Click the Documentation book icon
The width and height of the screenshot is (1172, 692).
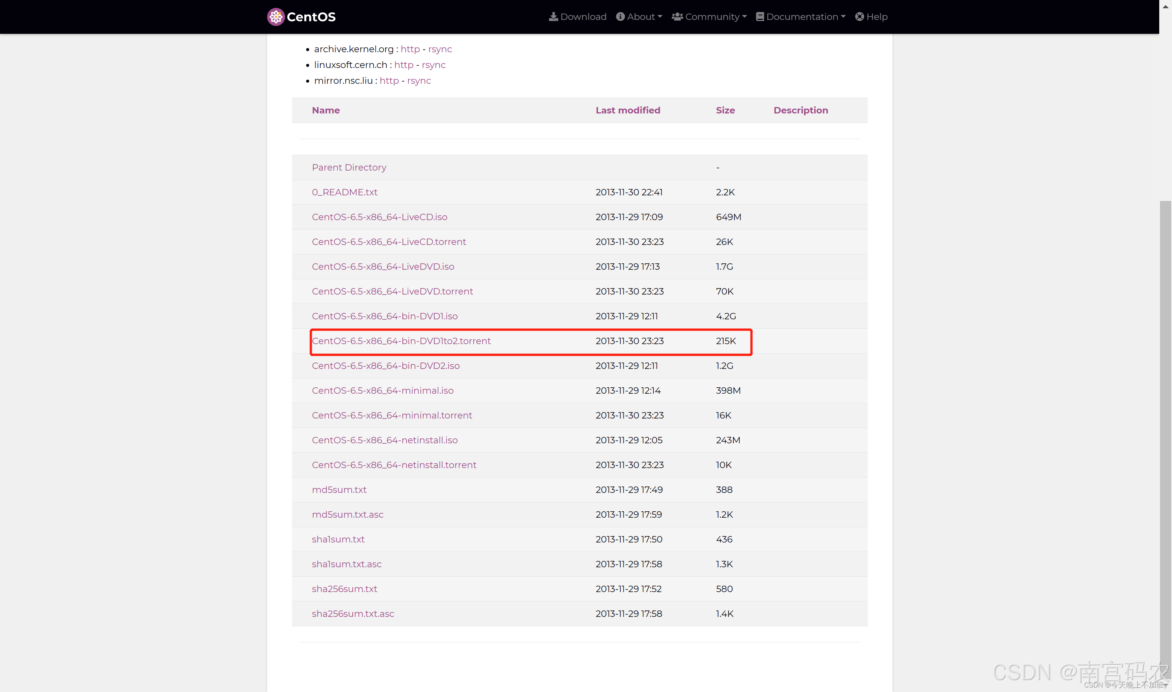tap(760, 17)
